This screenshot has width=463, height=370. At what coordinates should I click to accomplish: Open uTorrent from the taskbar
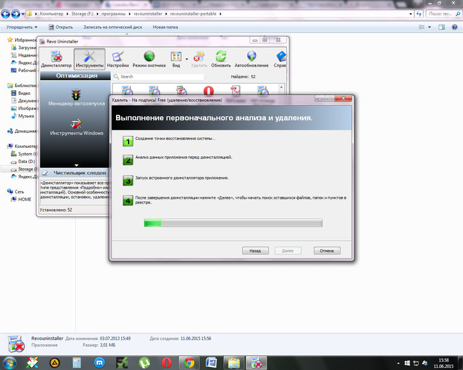[x=144, y=363]
